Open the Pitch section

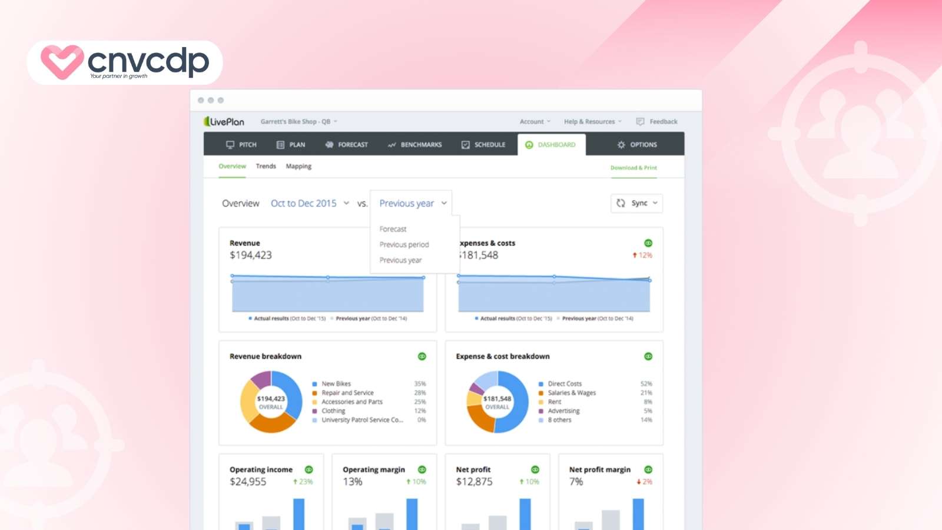click(241, 144)
